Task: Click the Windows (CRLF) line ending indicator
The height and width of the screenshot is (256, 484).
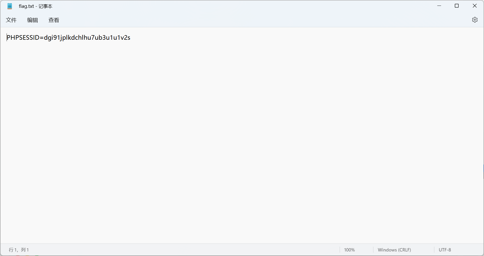Action: pyautogui.click(x=394, y=250)
